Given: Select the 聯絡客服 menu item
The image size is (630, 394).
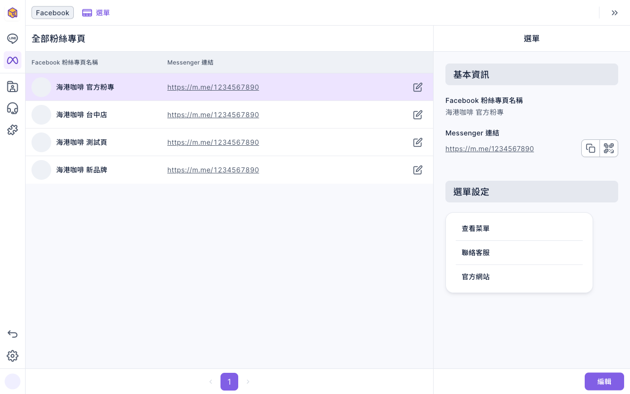Looking at the screenshot, I should click(519, 253).
